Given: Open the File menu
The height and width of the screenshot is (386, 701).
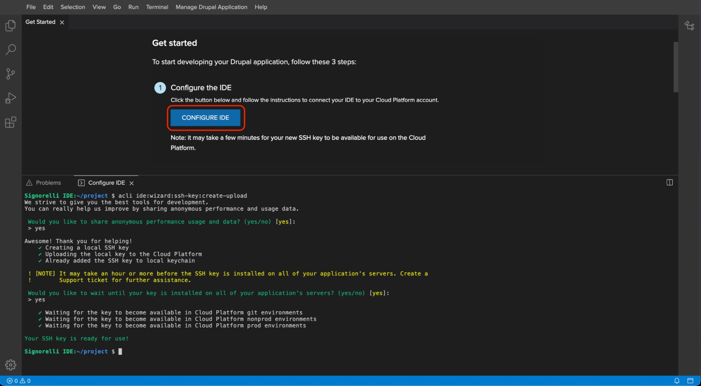Looking at the screenshot, I should [x=31, y=7].
